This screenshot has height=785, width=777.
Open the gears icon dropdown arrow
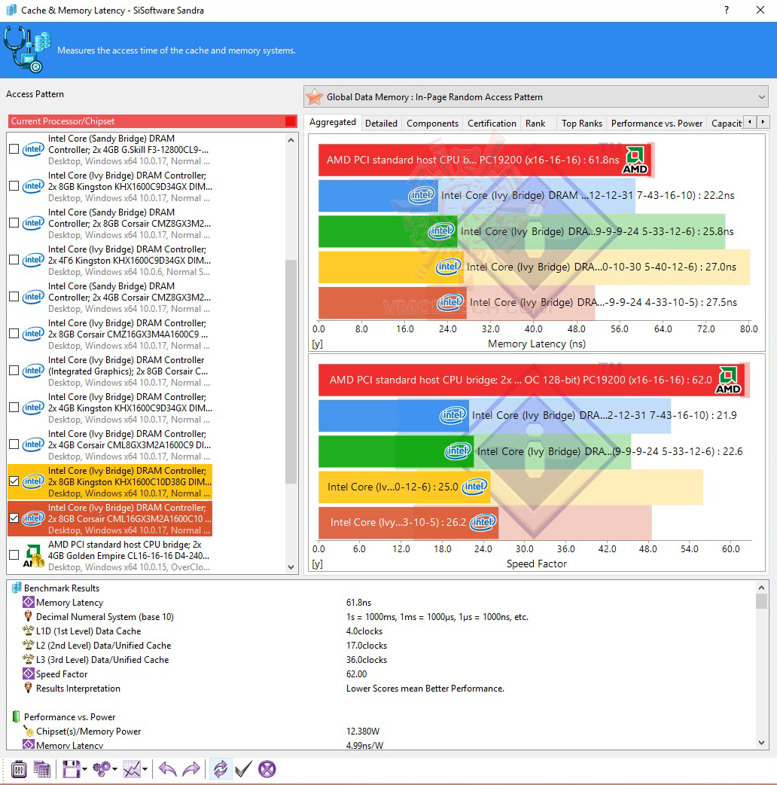pos(114,769)
